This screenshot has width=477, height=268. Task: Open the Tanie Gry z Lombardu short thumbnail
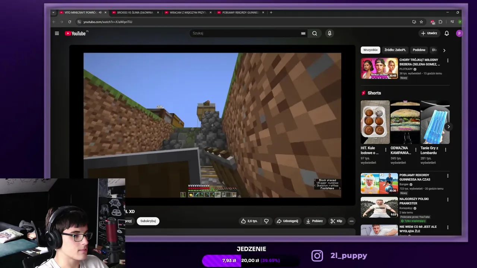click(435, 122)
